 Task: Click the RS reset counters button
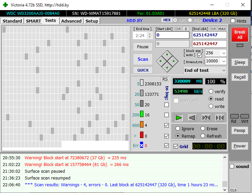coord(165,79)
